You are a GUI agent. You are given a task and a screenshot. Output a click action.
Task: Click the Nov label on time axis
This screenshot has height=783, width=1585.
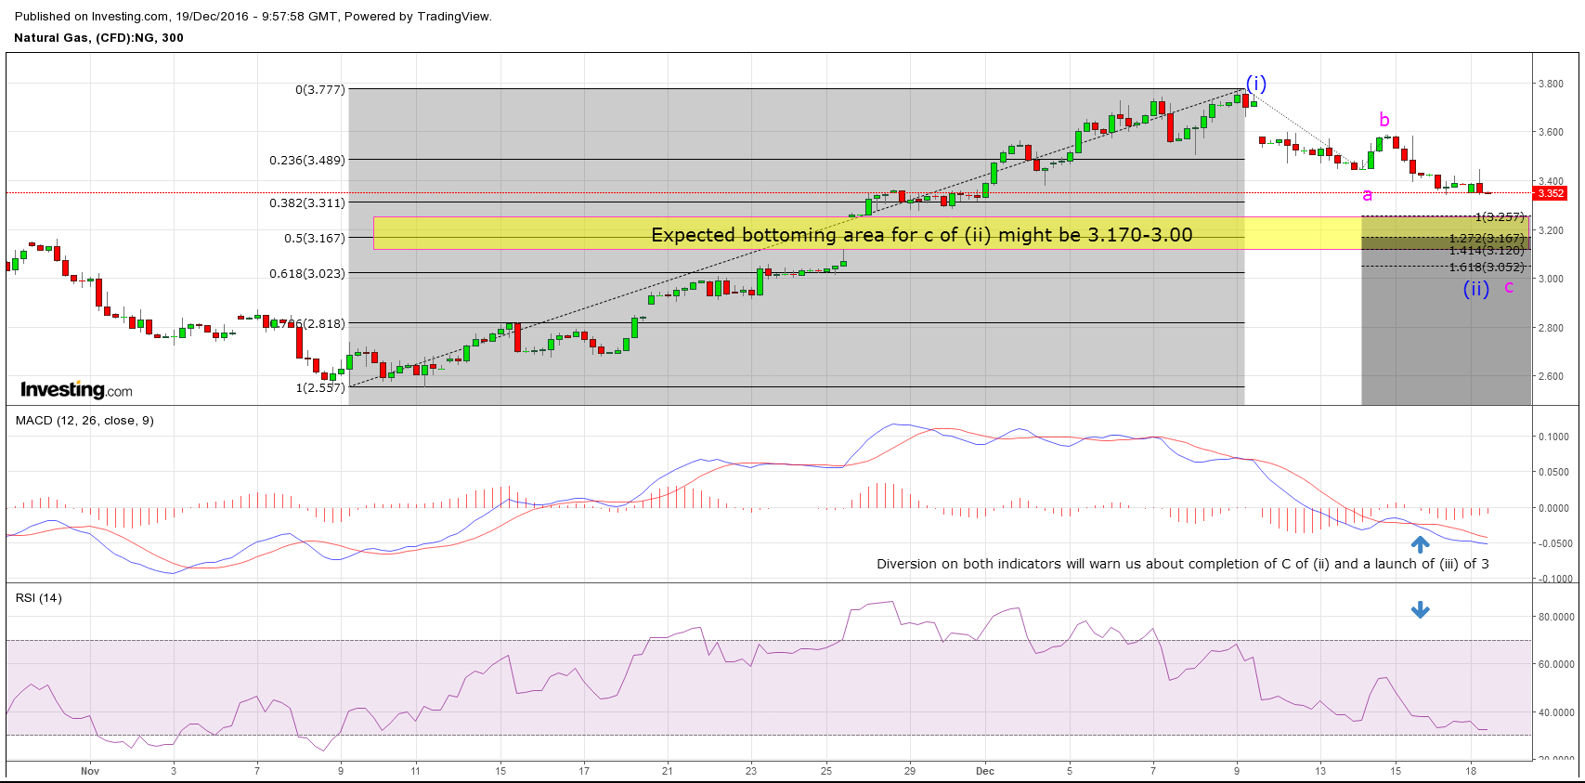[x=90, y=771]
